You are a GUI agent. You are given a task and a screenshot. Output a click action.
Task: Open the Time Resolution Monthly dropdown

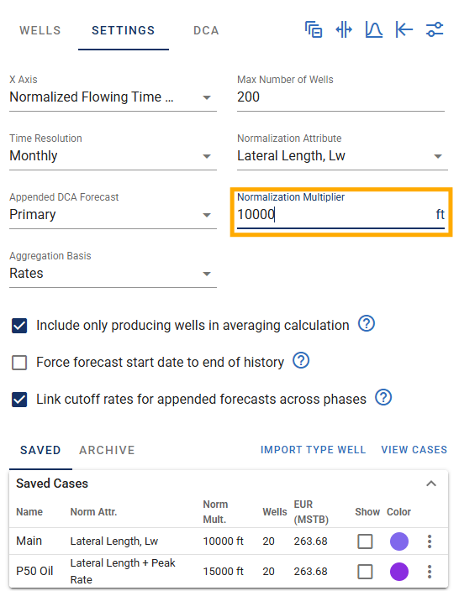113,156
